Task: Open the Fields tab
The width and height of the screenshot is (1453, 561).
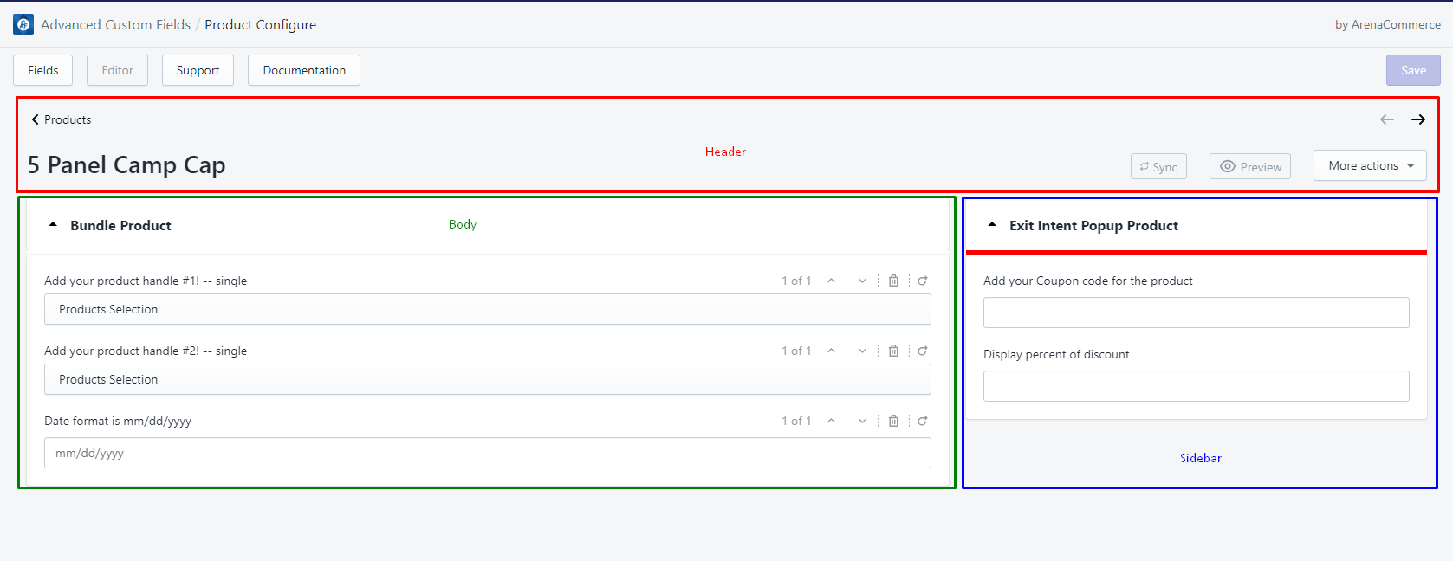Action: 42,70
